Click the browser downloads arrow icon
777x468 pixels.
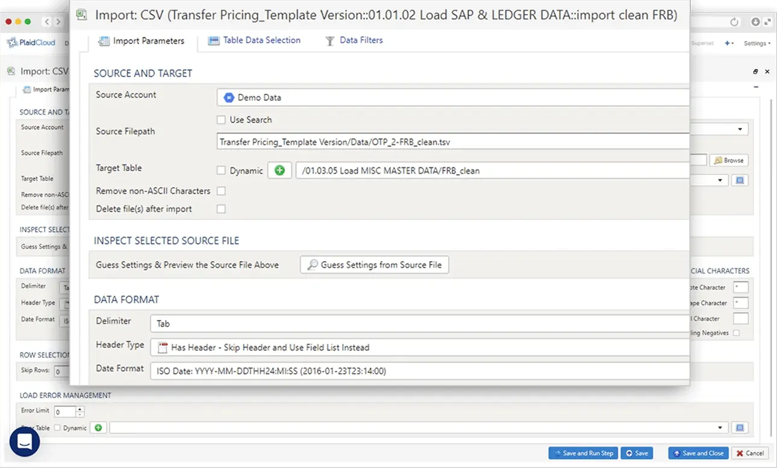755,22
